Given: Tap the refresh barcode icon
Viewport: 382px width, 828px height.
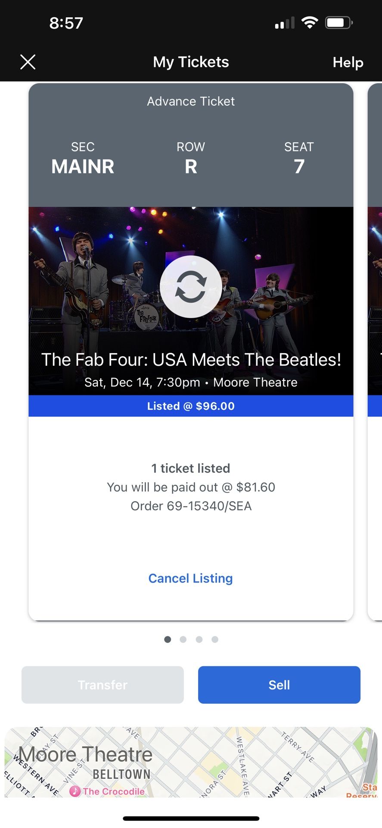Looking at the screenshot, I should coord(191,287).
